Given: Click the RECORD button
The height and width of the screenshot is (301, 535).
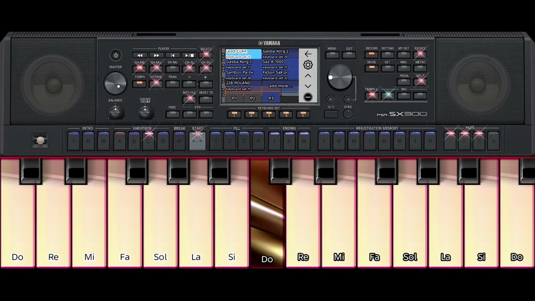Looking at the screenshot, I should [x=372, y=54].
